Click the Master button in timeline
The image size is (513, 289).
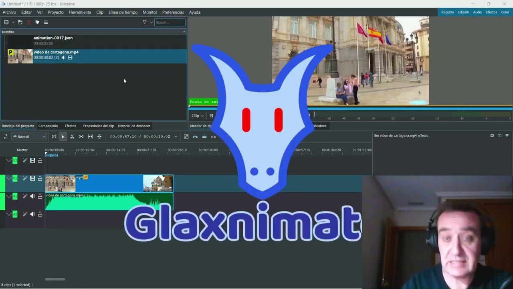[22, 150]
